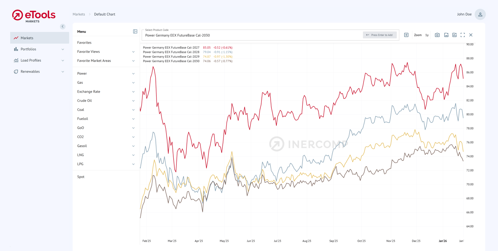This screenshot has height=251, width=498.
Task: Click the eTools Markets logo
Action: (34, 16)
